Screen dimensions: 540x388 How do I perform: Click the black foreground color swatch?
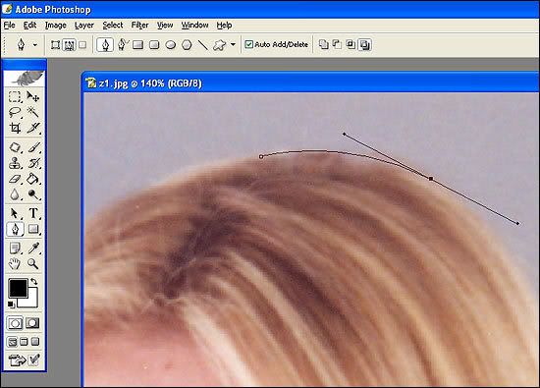pos(18,288)
